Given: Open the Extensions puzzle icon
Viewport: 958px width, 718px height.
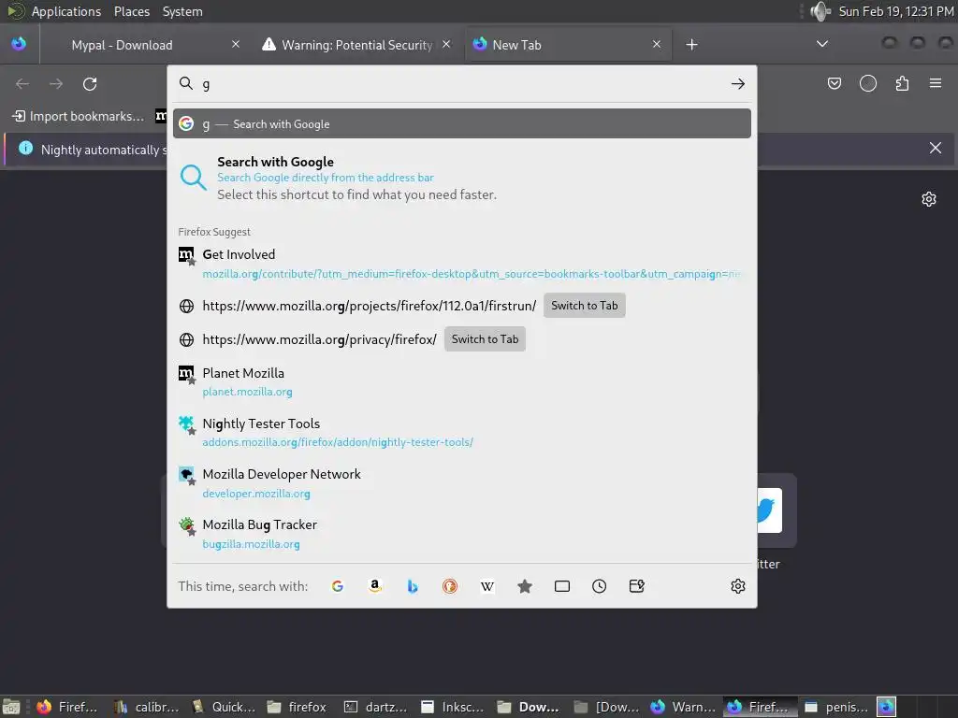Looking at the screenshot, I should 902,83.
